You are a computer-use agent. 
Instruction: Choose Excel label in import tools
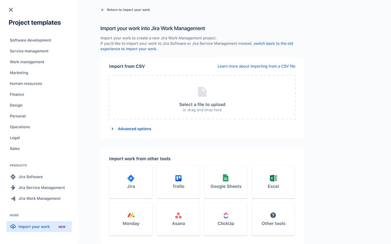(273, 186)
